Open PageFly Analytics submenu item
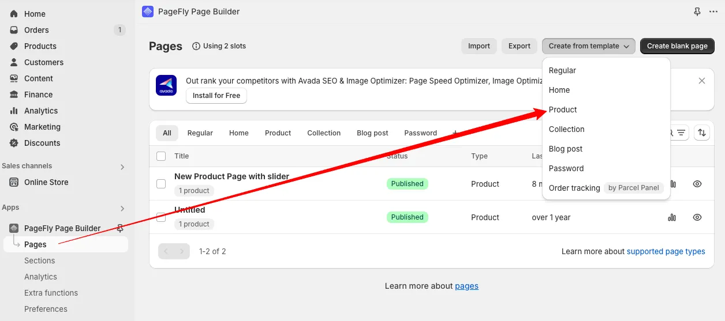The height and width of the screenshot is (321, 725). point(40,277)
